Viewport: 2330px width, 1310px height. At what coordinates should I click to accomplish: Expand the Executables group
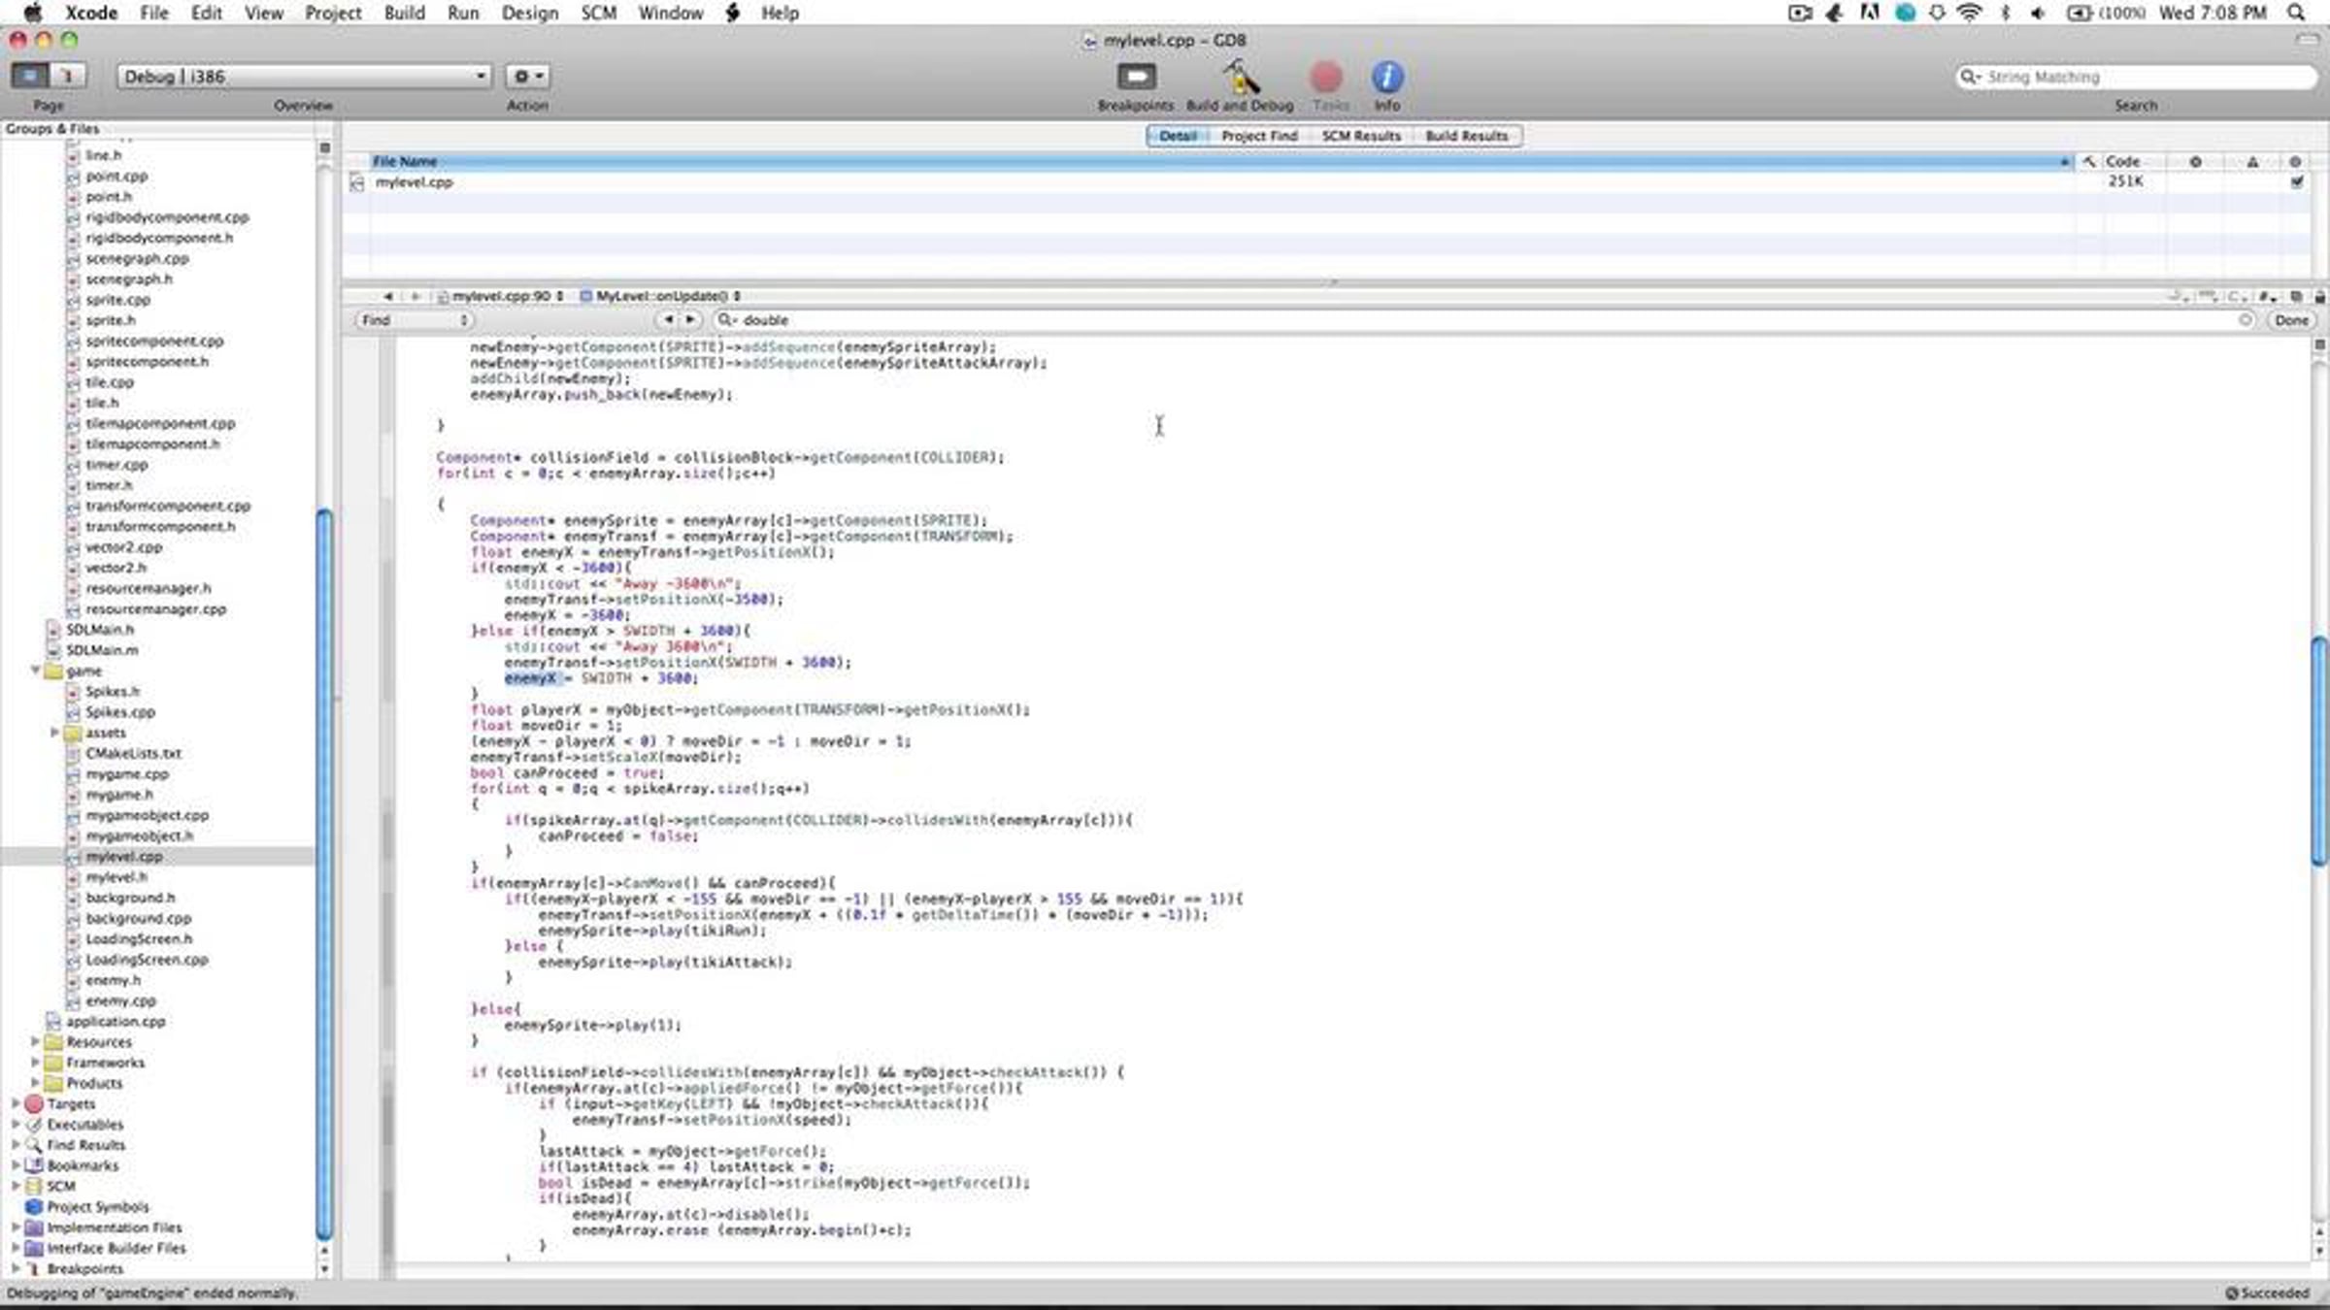16,1125
